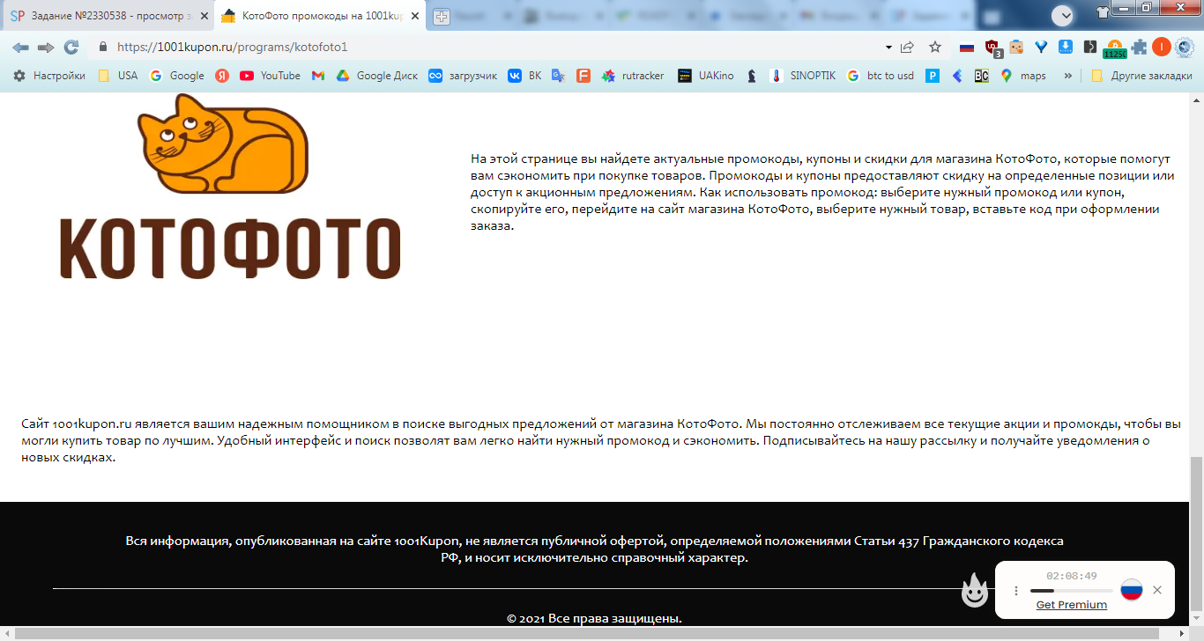1204x641 pixels.
Task: Close the Задание №2330538 tab
Action: tap(205, 16)
